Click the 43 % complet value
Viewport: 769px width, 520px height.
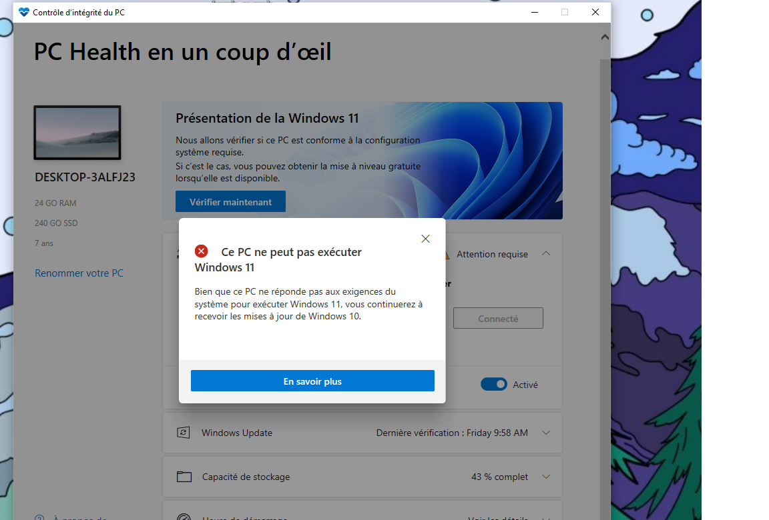point(500,477)
